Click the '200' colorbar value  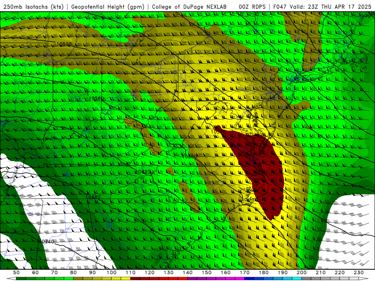coord(301,273)
